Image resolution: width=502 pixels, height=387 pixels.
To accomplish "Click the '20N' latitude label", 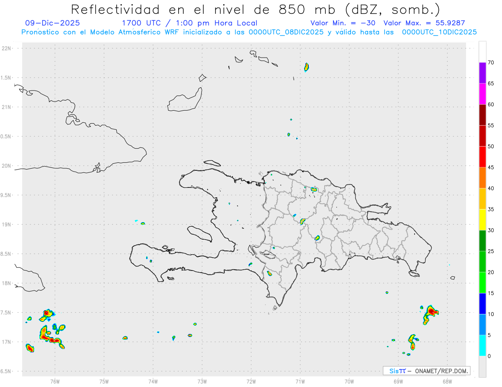I will (7, 166).
